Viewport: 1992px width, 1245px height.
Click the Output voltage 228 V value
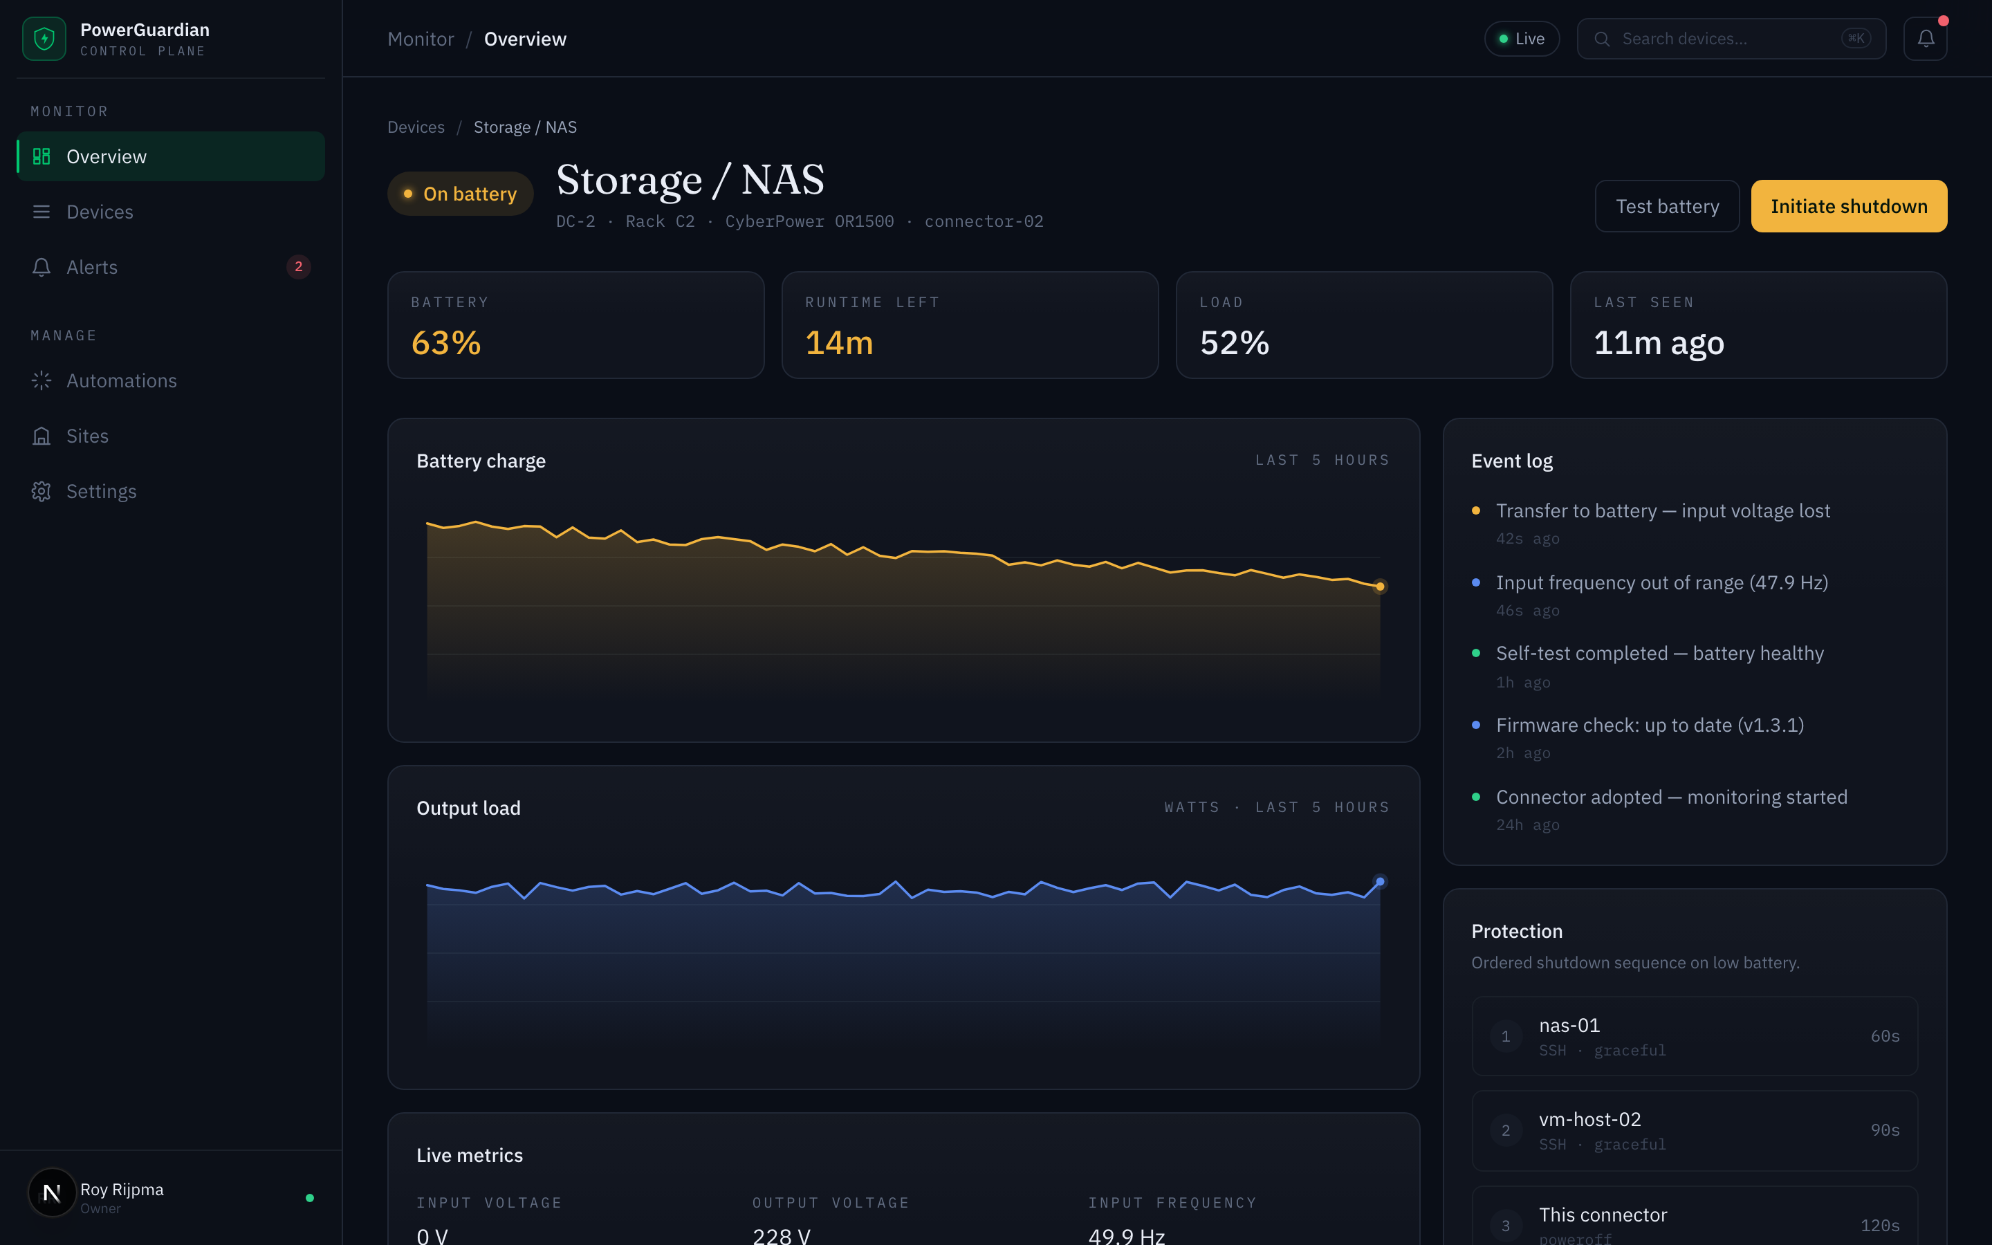(781, 1235)
